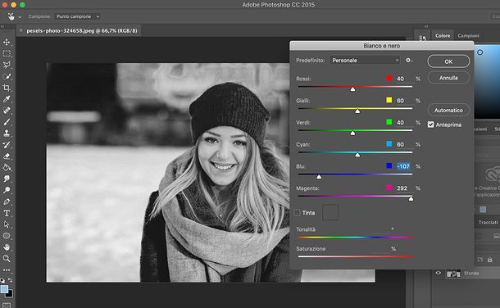Click the Rossi percentage value field
500x308 pixels.
point(404,79)
